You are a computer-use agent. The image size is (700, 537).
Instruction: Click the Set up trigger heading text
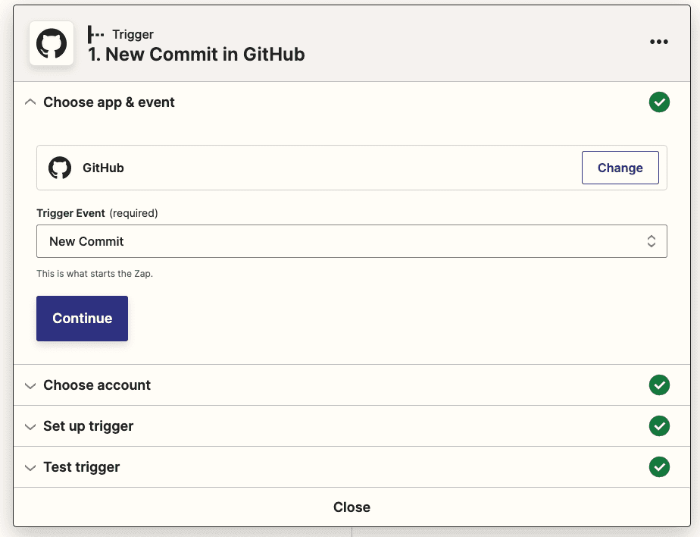89,426
